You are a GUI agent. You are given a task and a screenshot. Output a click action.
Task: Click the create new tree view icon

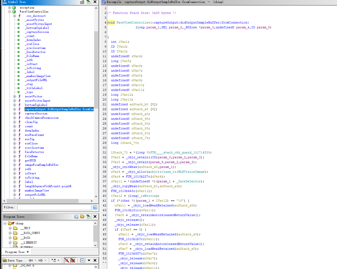point(76,217)
